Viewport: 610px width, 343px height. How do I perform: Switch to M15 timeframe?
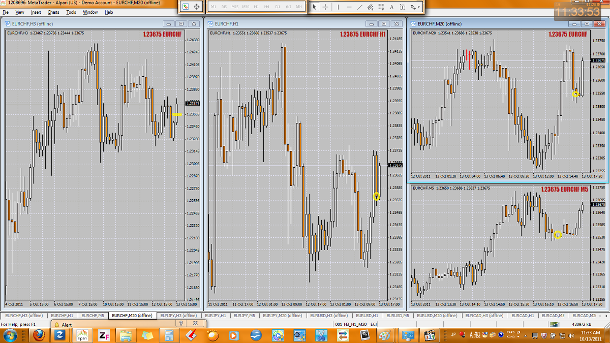(234, 7)
